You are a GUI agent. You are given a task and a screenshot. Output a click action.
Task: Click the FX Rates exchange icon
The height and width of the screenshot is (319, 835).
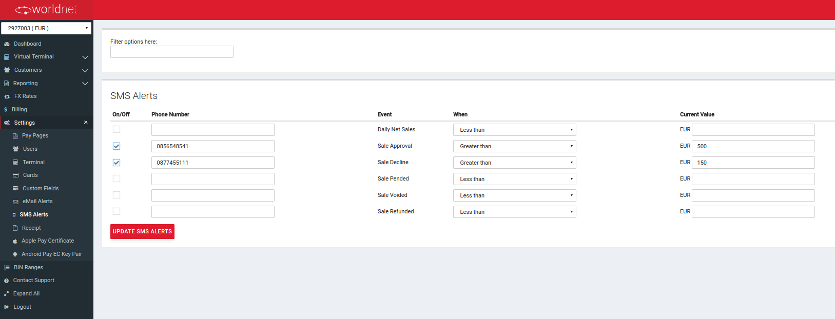[7, 96]
